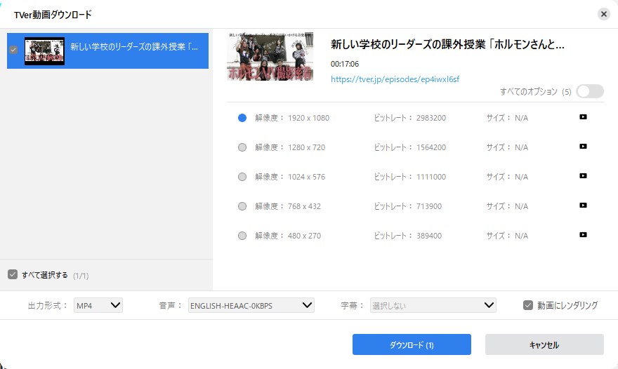Select the 1280 x 720 resolution radio button
Screen dimensions: 618x369
pos(242,147)
